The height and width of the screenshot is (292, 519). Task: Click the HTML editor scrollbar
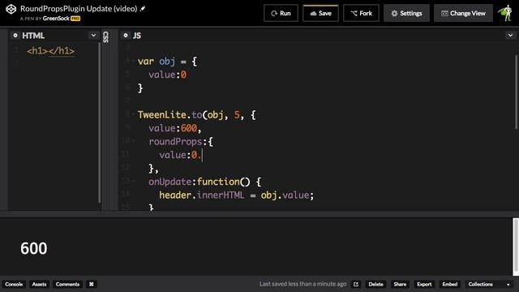[99, 122]
